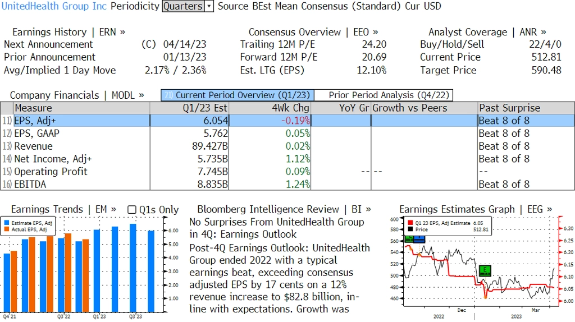575x322 pixels.
Task: Click the 89.427B revenue estimate value
Action: (x=210, y=146)
